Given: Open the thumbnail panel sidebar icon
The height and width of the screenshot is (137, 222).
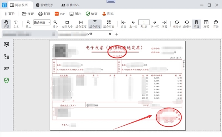Looking at the screenshot, I should coord(6,44).
